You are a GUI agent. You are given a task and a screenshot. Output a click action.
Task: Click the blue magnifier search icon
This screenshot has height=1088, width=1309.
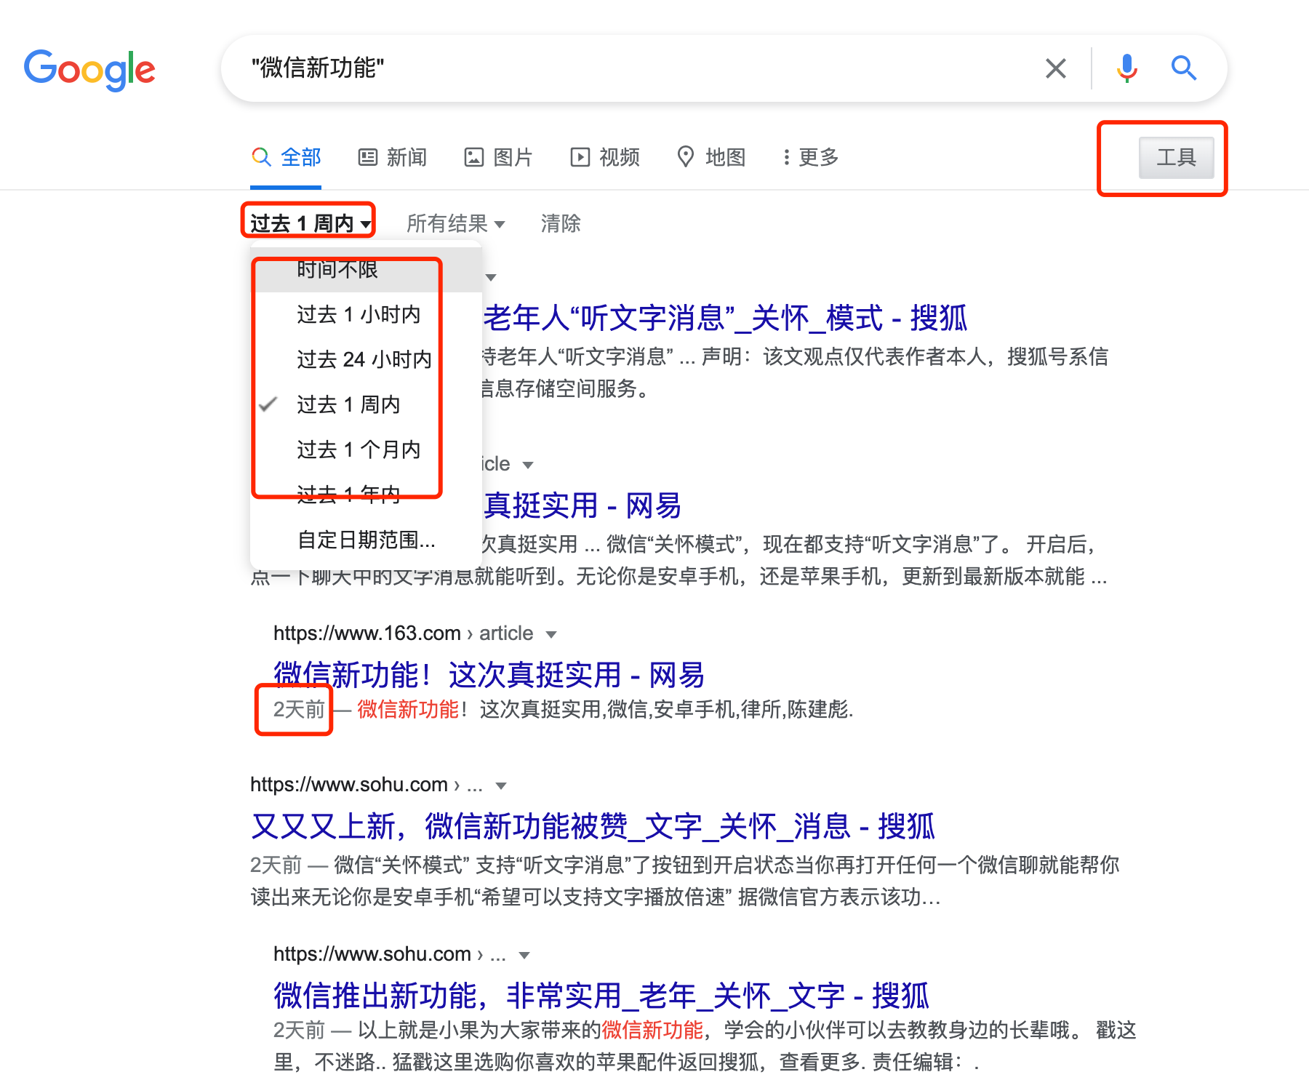point(1184,68)
